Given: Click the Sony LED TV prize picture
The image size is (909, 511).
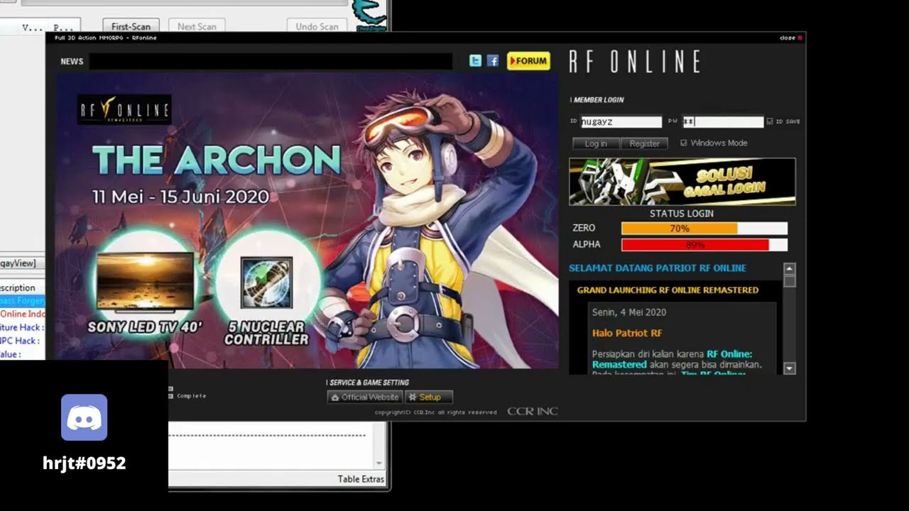Looking at the screenshot, I should 145,282.
